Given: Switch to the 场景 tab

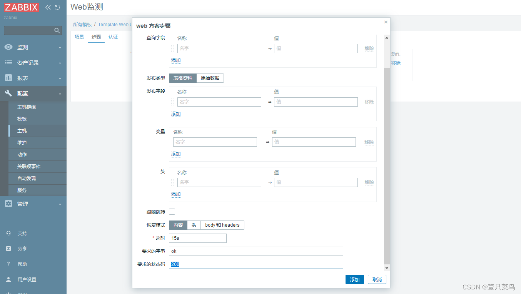Looking at the screenshot, I should coord(79,37).
